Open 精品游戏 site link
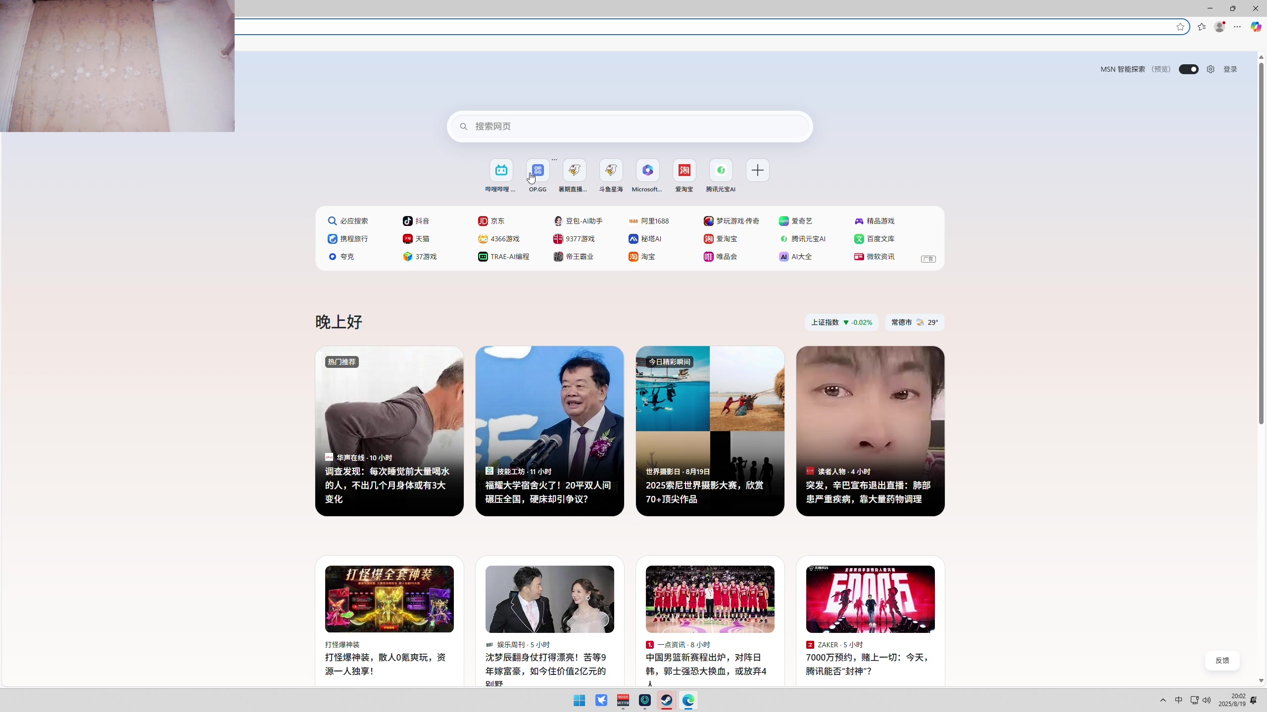This screenshot has height=712, width=1267. pyautogui.click(x=874, y=221)
